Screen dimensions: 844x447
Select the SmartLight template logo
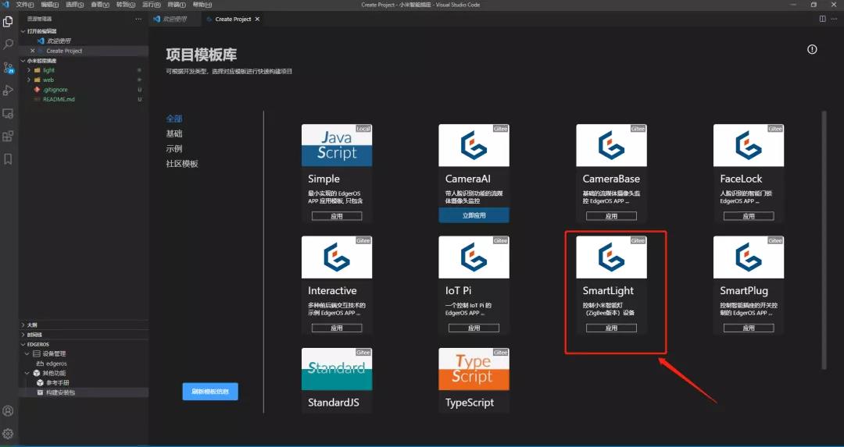(x=611, y=257)
